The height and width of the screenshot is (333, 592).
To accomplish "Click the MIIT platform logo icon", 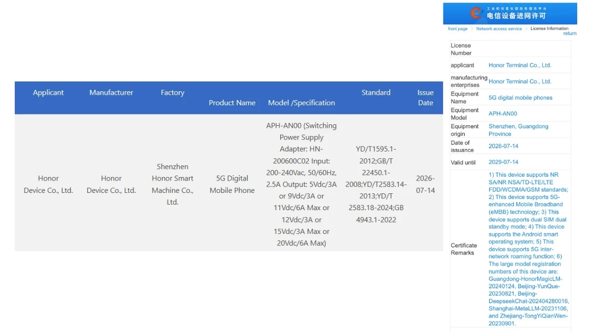I will point(476,13).
